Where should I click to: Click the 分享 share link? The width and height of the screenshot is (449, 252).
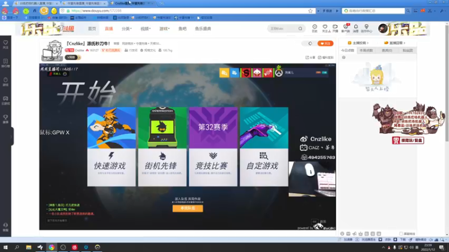coord(310,58)
